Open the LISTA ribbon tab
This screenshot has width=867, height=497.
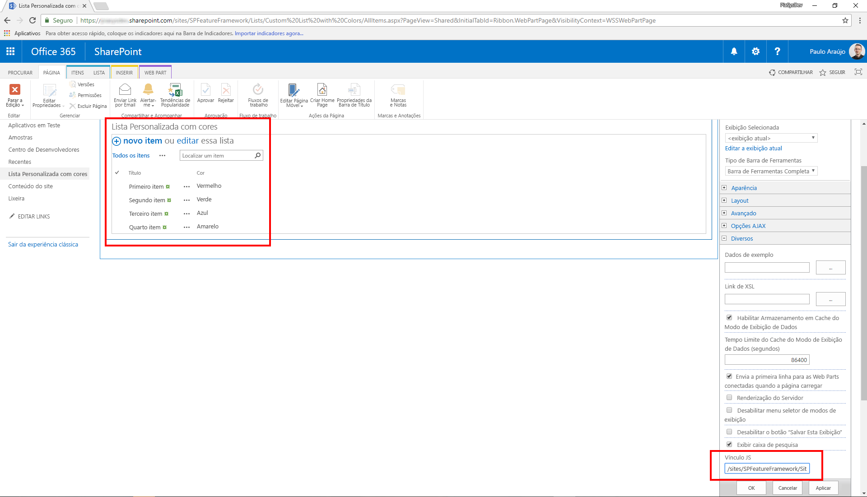99,72
